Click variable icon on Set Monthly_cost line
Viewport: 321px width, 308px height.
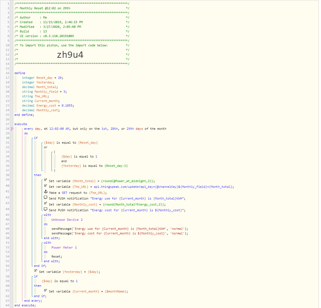point(46,203)
